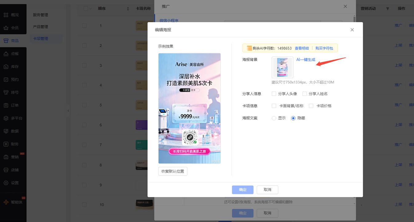
Task: Open 服务管理 submenu item
Action: point(41,15)
